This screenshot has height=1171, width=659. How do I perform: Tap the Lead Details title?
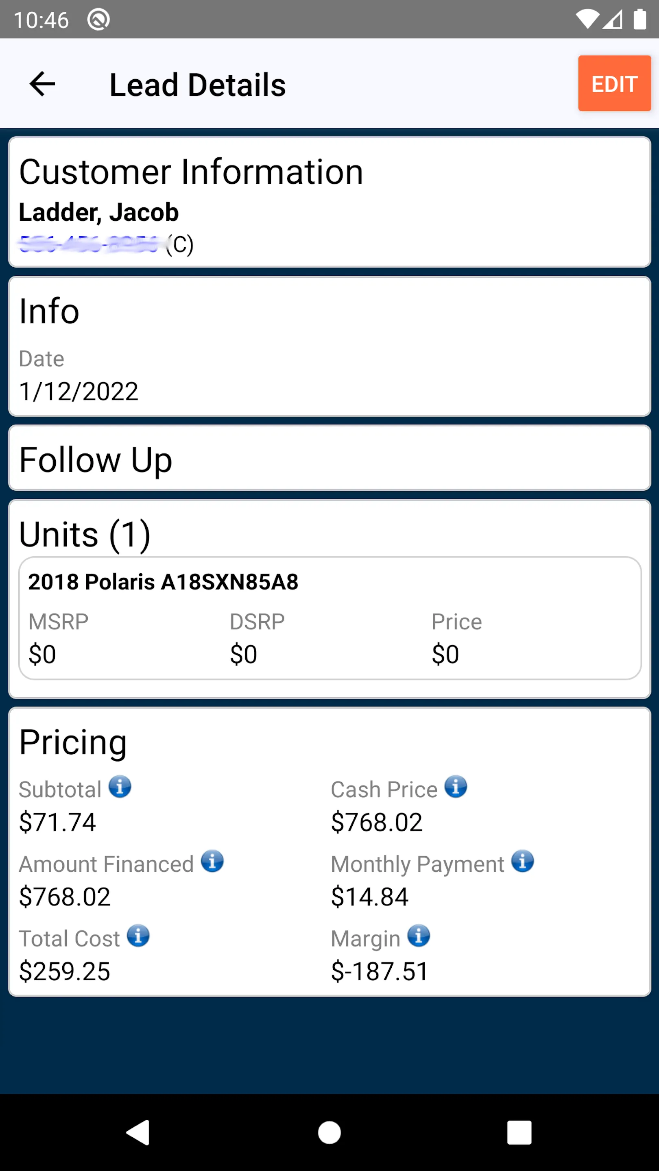(197, 85)
